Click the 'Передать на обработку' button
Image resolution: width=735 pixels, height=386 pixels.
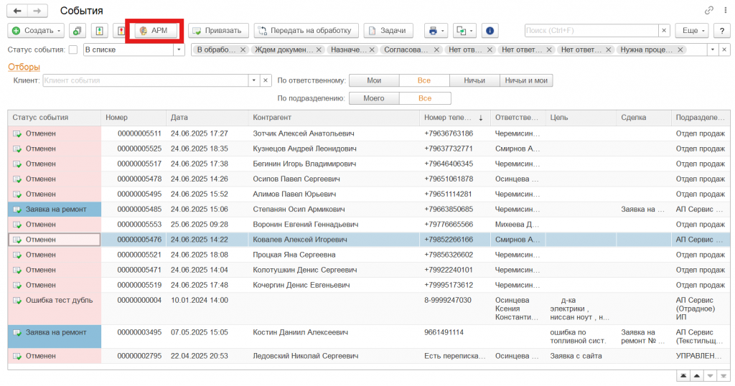coord(305,31)
